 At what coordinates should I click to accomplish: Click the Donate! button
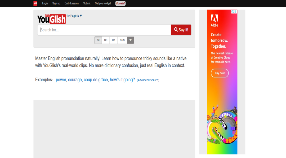(x=120, y=3)
